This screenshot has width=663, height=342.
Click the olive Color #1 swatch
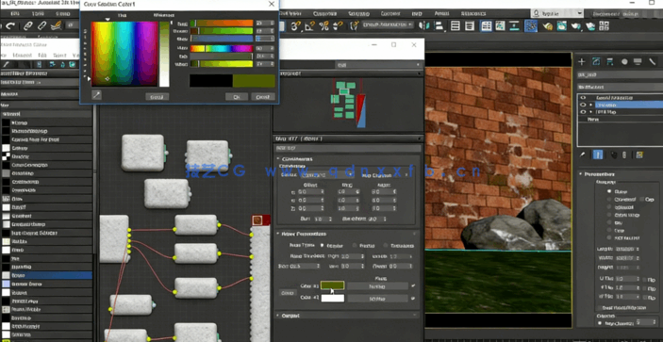(332, 285)
